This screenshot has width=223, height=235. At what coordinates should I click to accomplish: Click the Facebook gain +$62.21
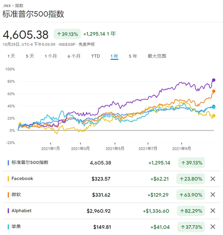pos(160,179)
